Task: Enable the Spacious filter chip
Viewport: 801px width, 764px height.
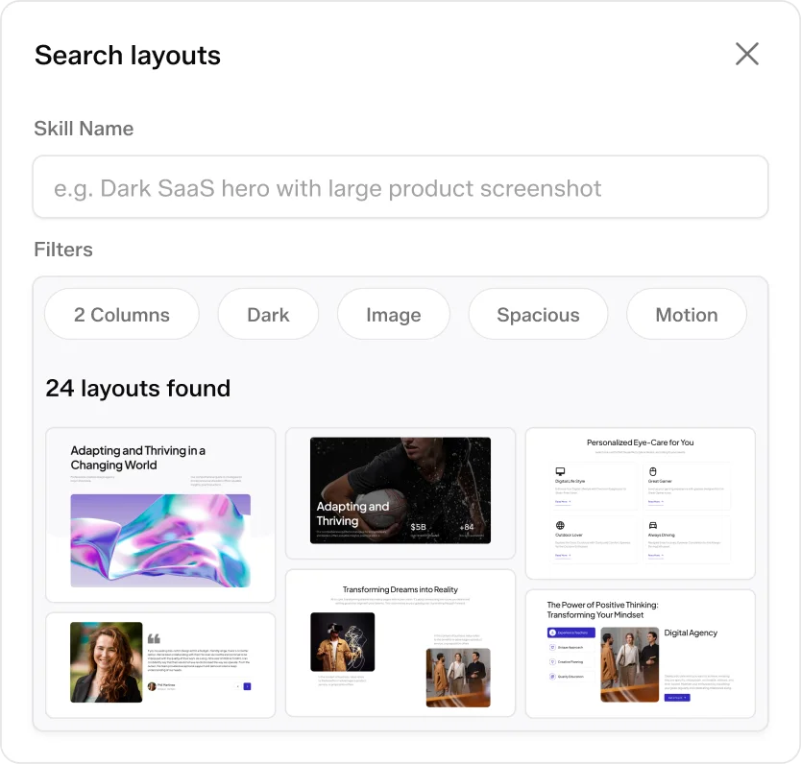Action: click(x=538, y=315)
